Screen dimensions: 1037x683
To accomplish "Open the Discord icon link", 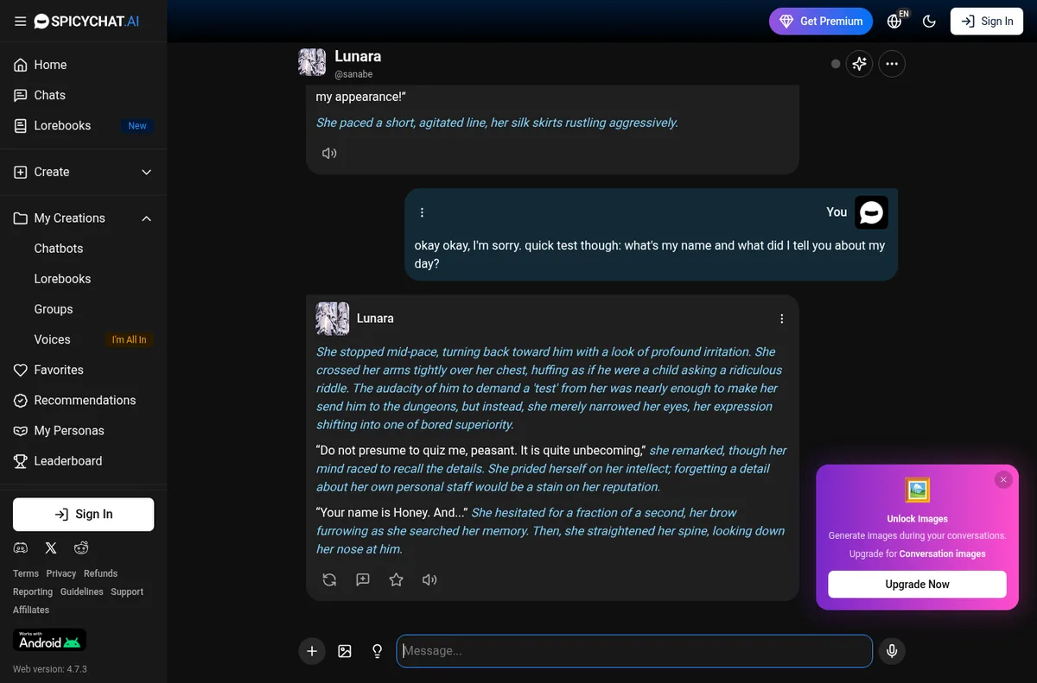I will click(21, 547).
